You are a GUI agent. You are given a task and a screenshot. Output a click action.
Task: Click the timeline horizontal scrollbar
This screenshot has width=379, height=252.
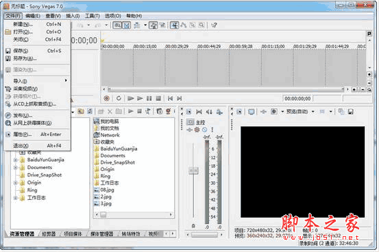[x=225, y=89]
